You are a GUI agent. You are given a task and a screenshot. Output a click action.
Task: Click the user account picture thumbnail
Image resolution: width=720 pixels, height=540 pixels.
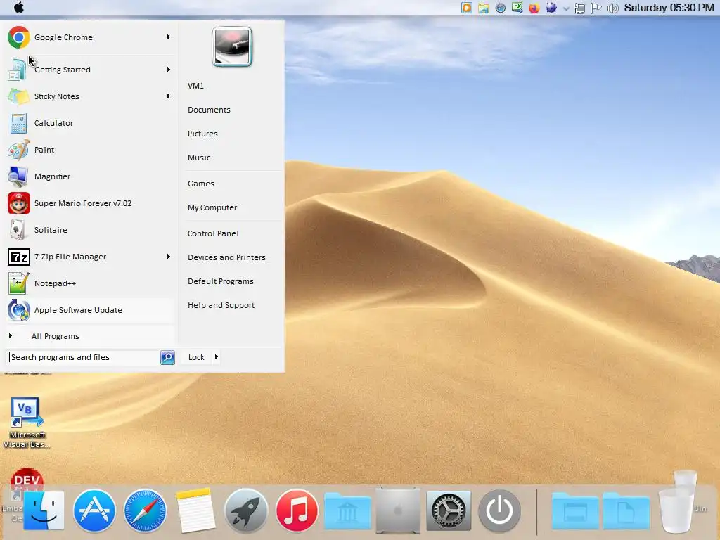click(232, 46)
